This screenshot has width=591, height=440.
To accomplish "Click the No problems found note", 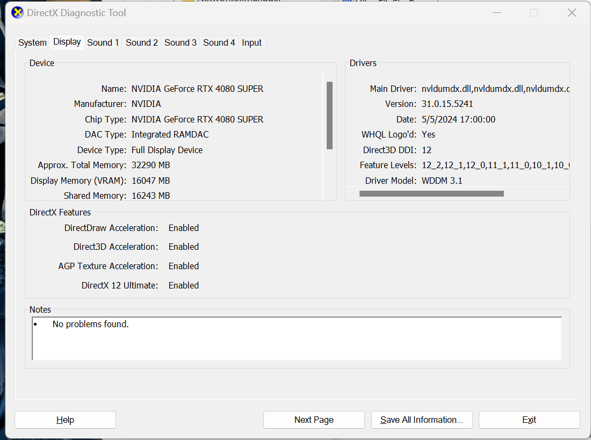I will pyautogui.click(x=90, y=324).
